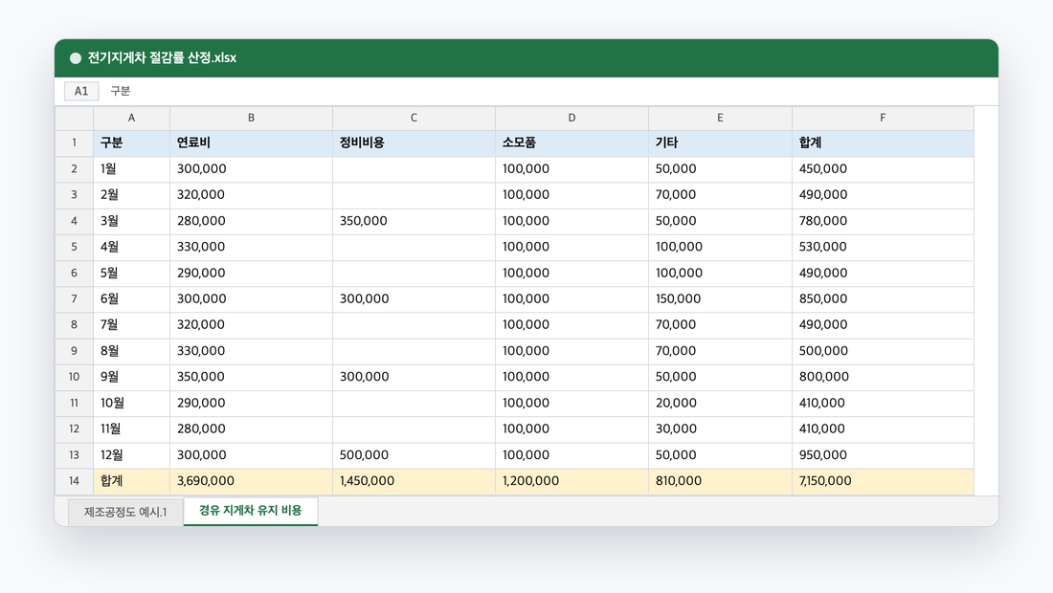Click the 9월 cell
This screenshot has width=1053, height=593.
point(132,377)
